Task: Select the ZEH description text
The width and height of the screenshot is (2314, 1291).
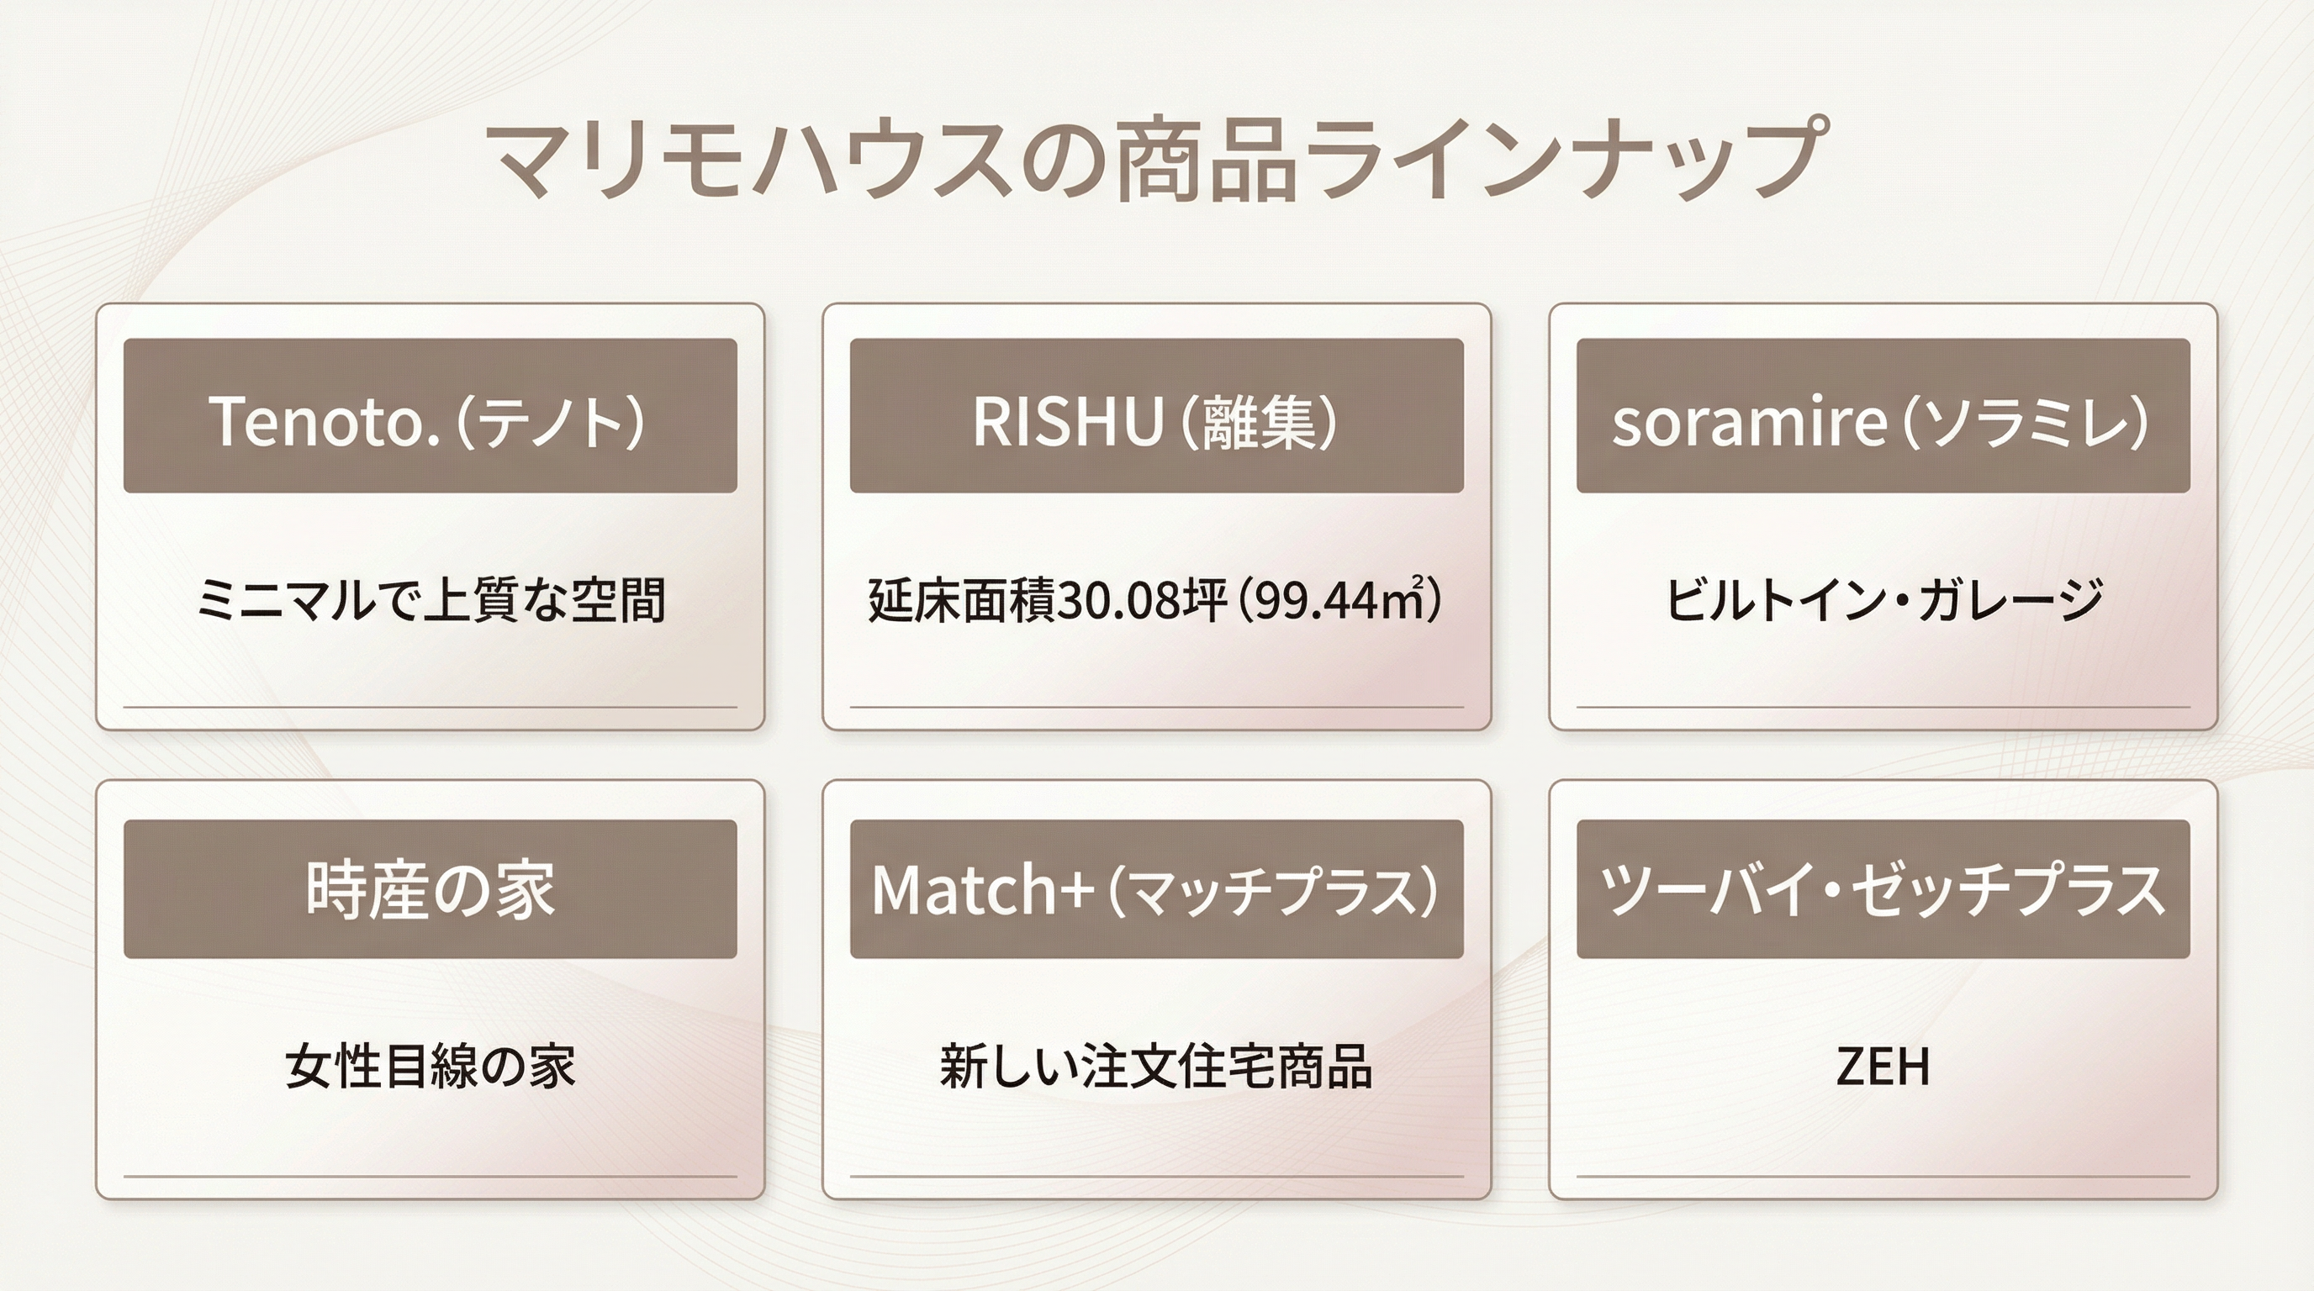Action: click(x=1882, y=1066)
